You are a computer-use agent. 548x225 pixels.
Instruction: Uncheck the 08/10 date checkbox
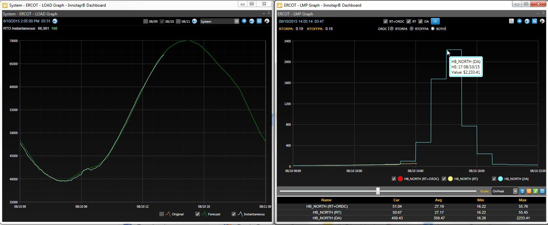click(162, 21)
